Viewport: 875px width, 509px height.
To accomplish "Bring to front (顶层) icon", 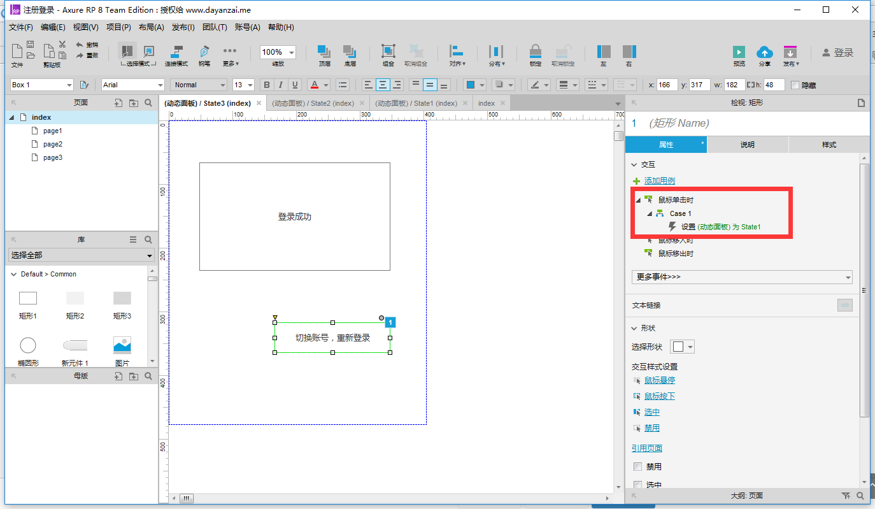I will (x=324, y=52).
